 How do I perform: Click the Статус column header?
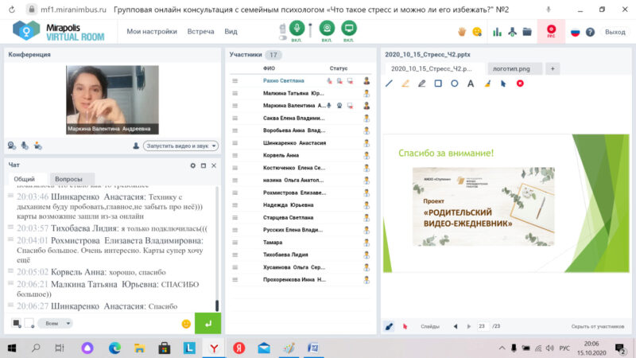click(339, 68)
